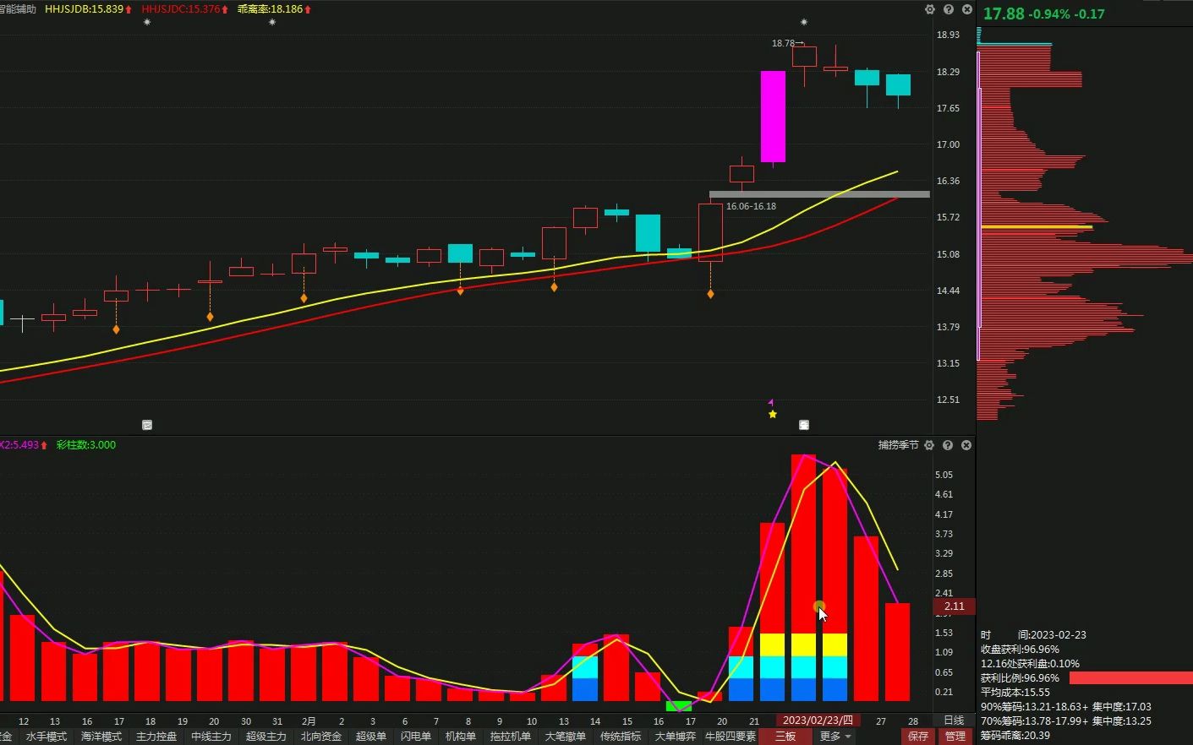Select the 大单博弈 tab

(x=676, y=737)
